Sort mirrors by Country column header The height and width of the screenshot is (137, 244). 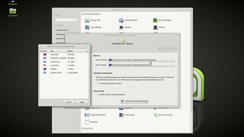(45, 51)
